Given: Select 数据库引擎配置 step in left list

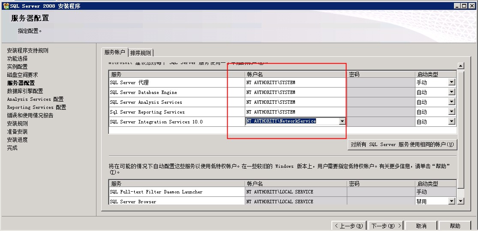Looking at the screenshot, I should tap(25, 91).
